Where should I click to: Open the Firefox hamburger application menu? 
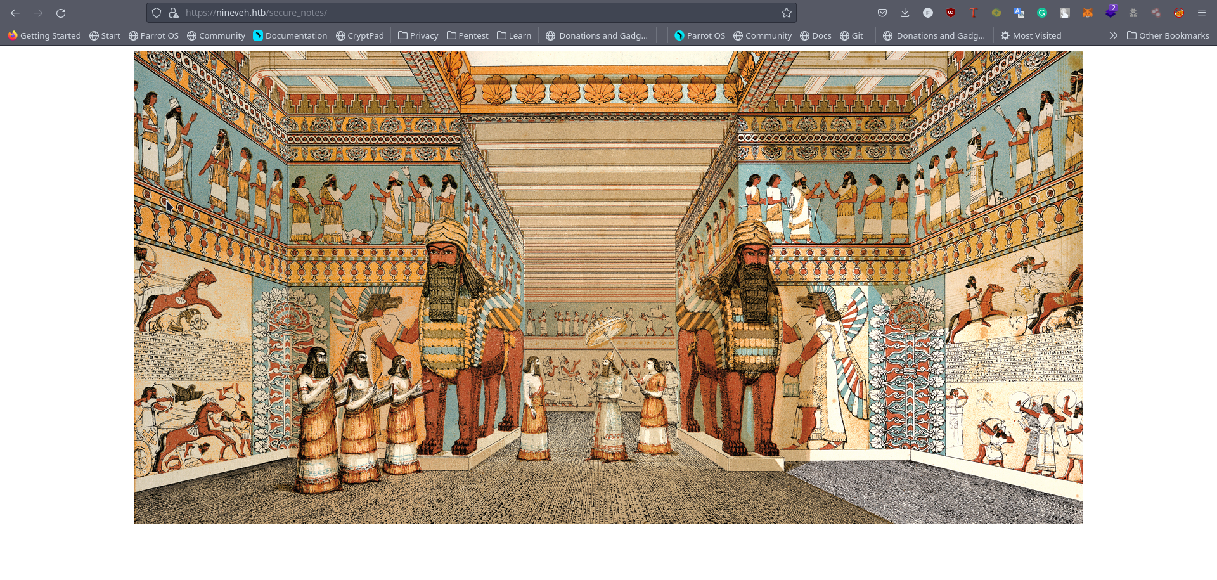click(1202, 13)
